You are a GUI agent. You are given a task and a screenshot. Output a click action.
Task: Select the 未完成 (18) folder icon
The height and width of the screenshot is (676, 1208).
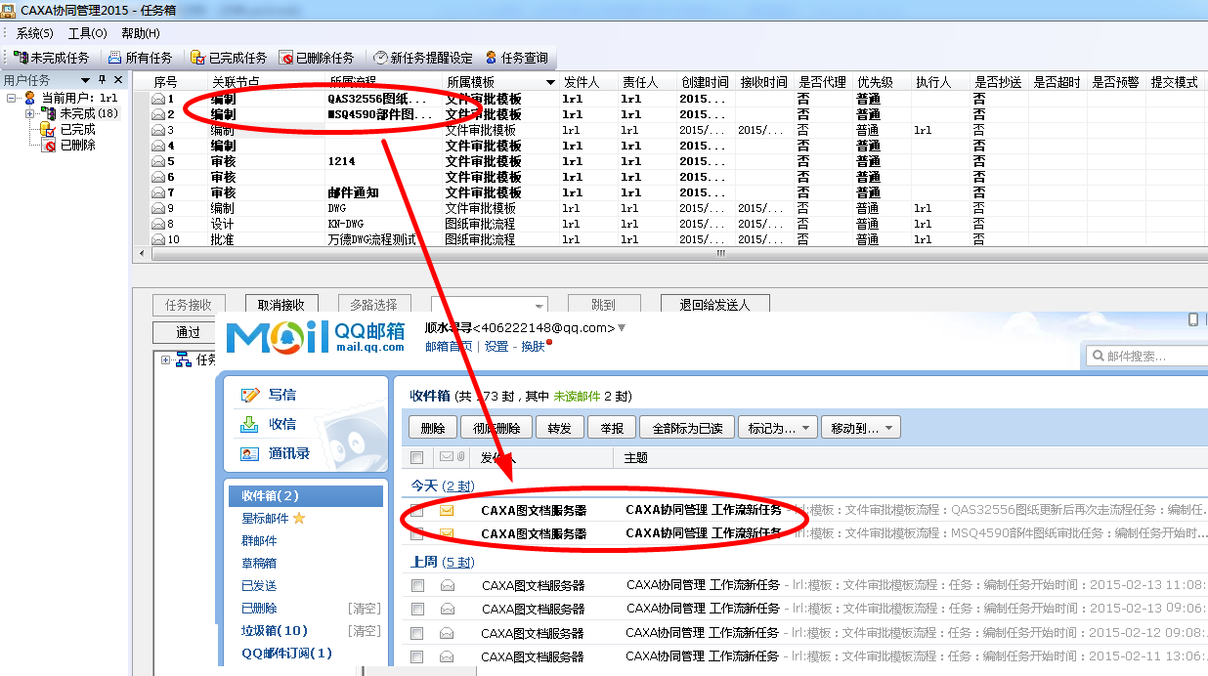tap(48, 113)
